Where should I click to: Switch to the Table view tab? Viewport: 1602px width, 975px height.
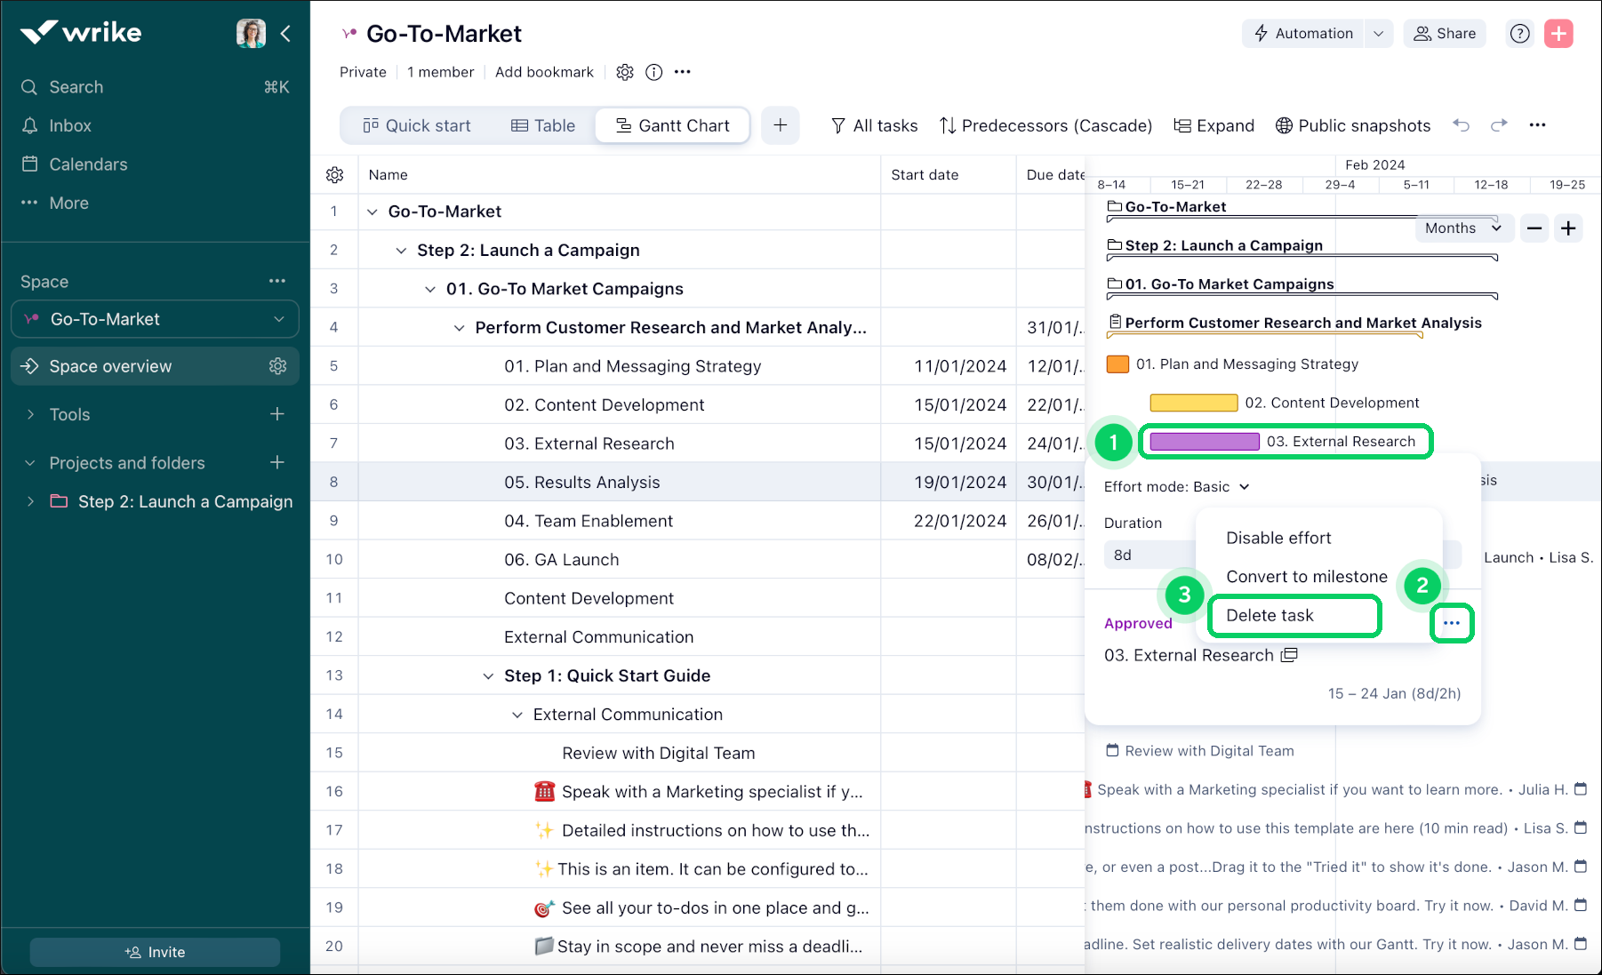click(543, 125)
